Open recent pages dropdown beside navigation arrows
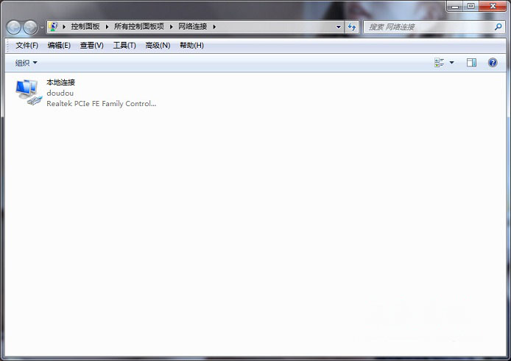The width and height of the screenshot is (511, 361). click(42, 28)
